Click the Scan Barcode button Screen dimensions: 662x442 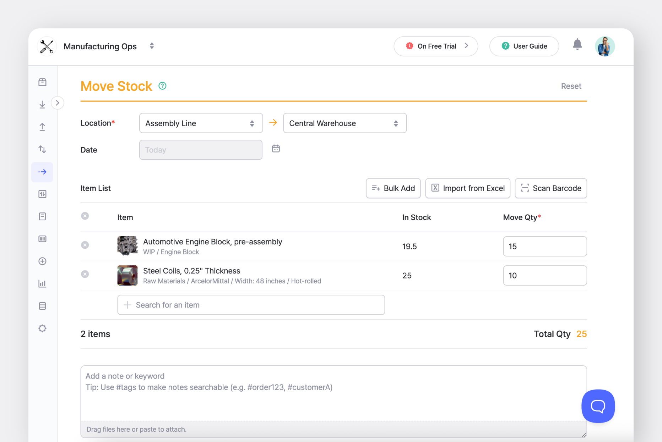point(550,188)
